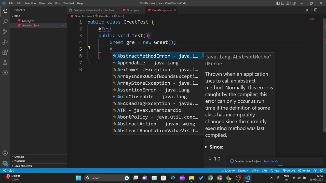Image resolution: width=326 pixels, height=183 pixels.
Task: Change the CRLF end of line sequence
Action: click(265, 171)
